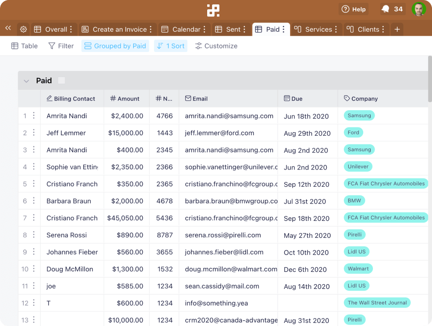Click the Table view button

click(x=24, y=46)
